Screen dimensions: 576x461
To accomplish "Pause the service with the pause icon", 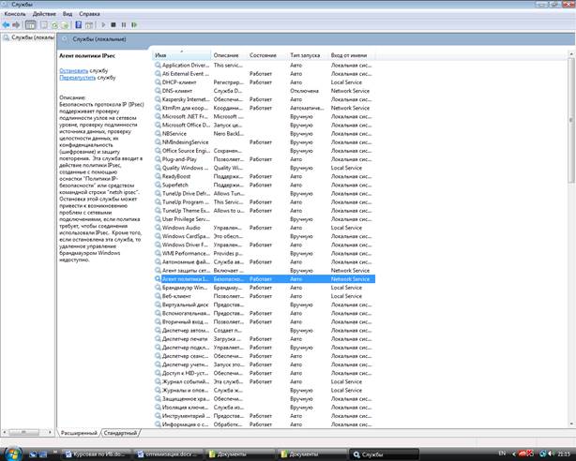I will 124,24.
